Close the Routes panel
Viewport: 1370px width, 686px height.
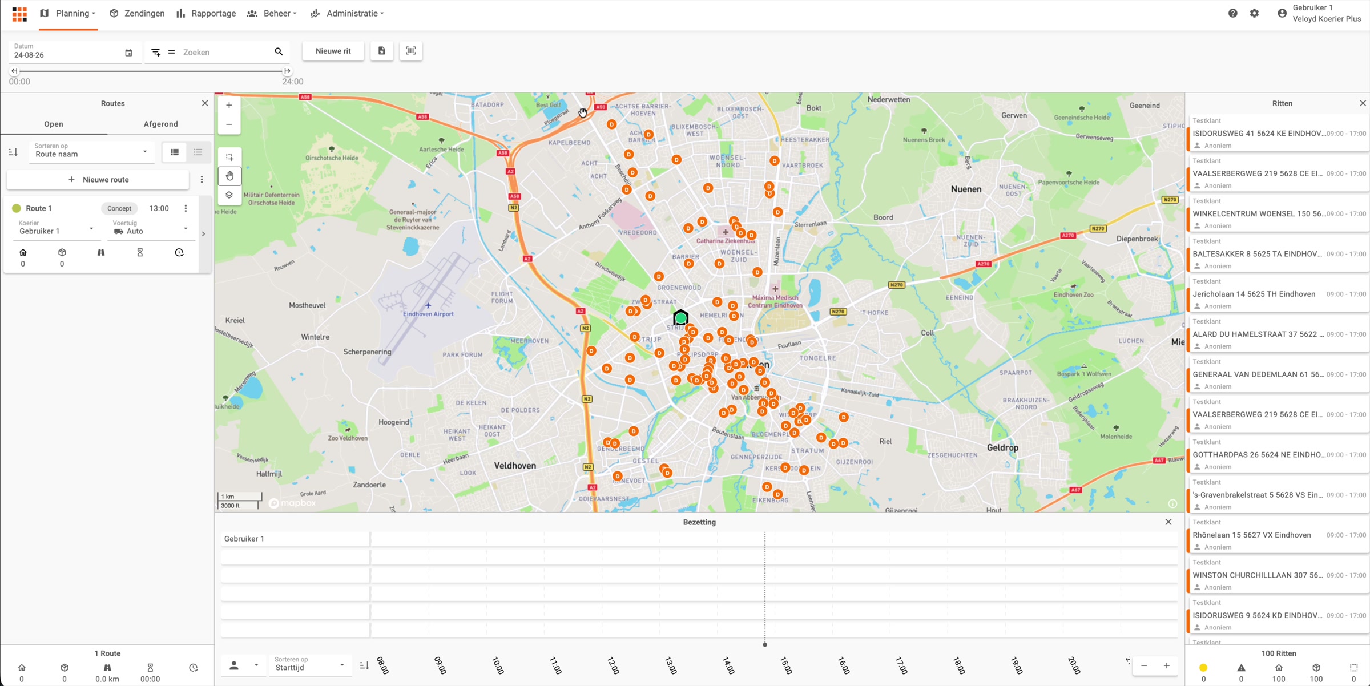[x=205, y=103]
